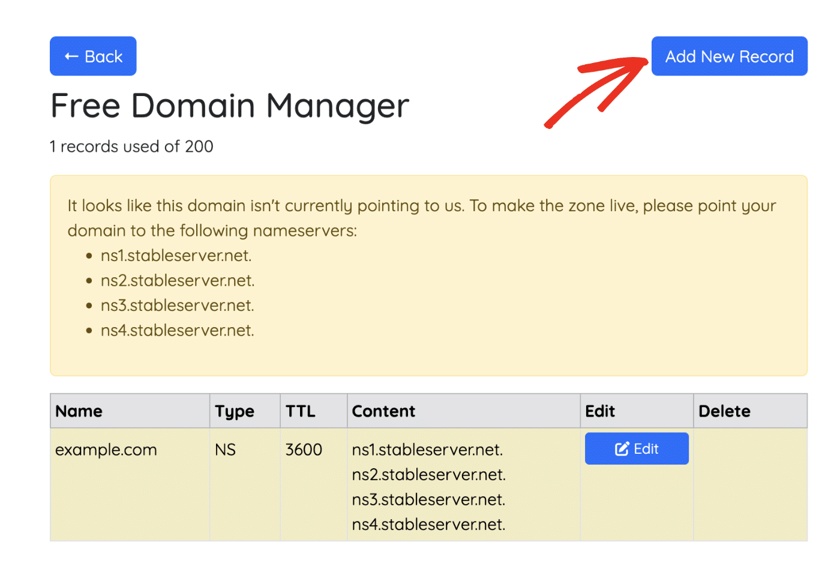The image size is (840, 569).
Task: Click the TTL column header
Action: click(300, 411)
